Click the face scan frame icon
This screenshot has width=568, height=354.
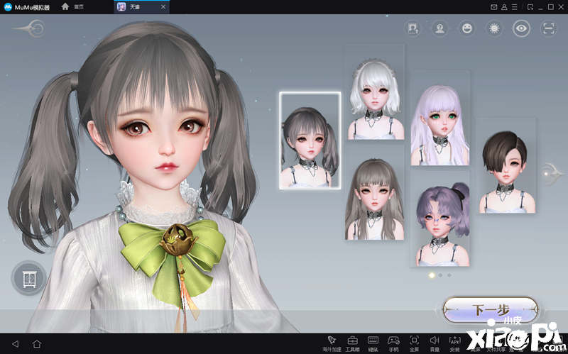tap(548, 28)
